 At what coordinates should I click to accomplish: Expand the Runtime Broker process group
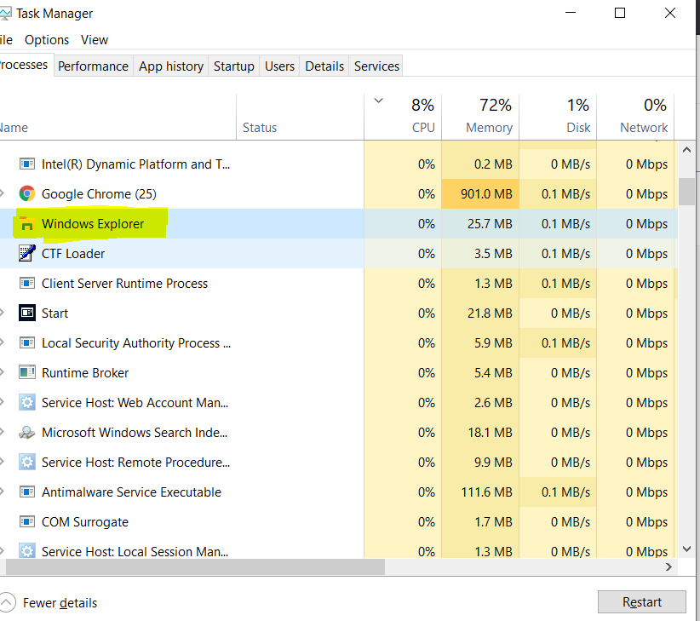click(x=3, y=372)
